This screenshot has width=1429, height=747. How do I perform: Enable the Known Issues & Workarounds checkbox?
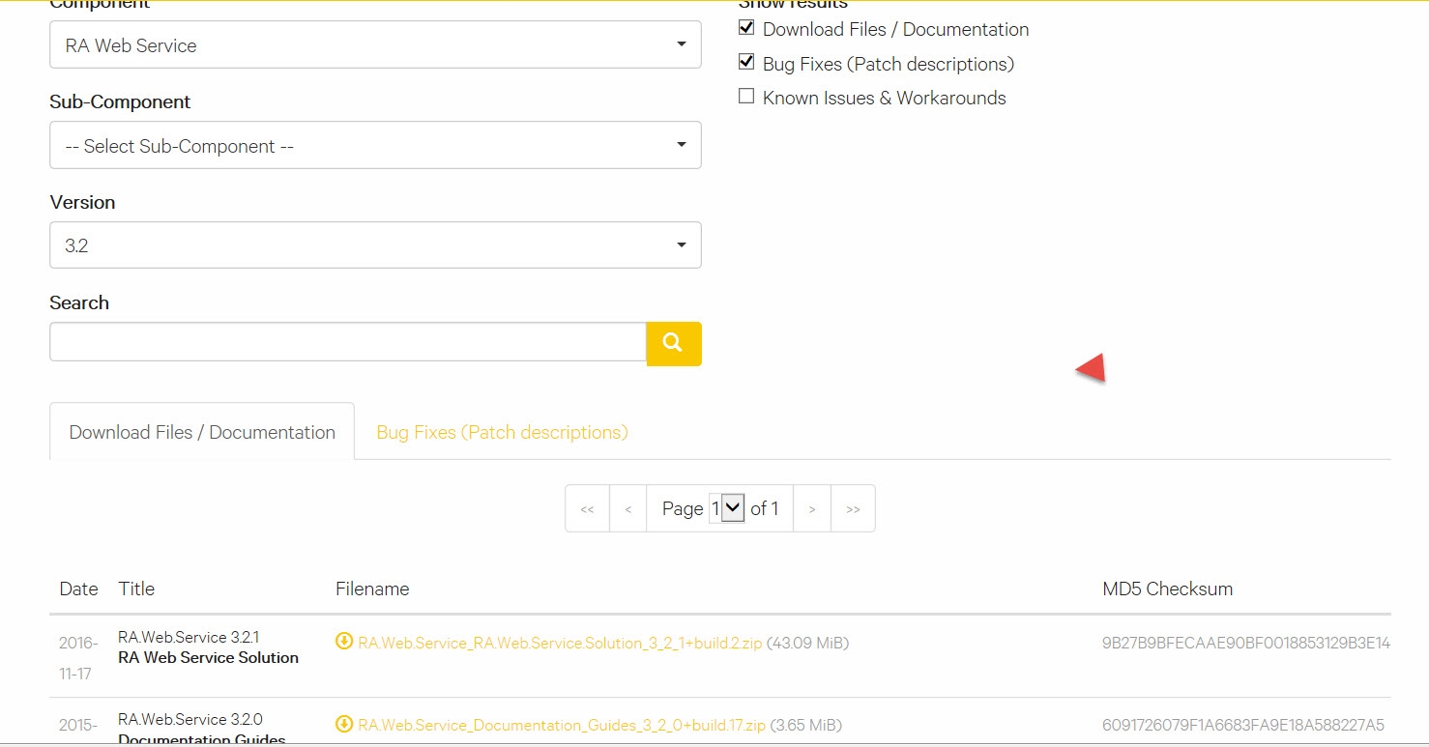(745, 95)
